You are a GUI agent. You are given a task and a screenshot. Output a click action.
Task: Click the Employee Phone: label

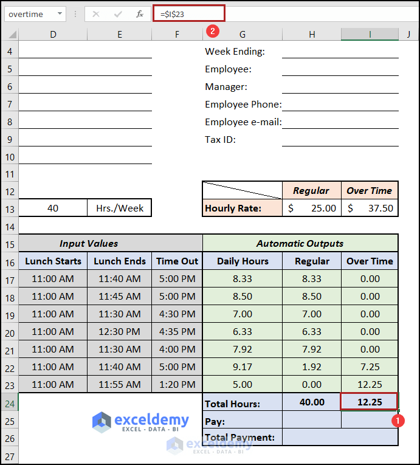coord(243,105)
